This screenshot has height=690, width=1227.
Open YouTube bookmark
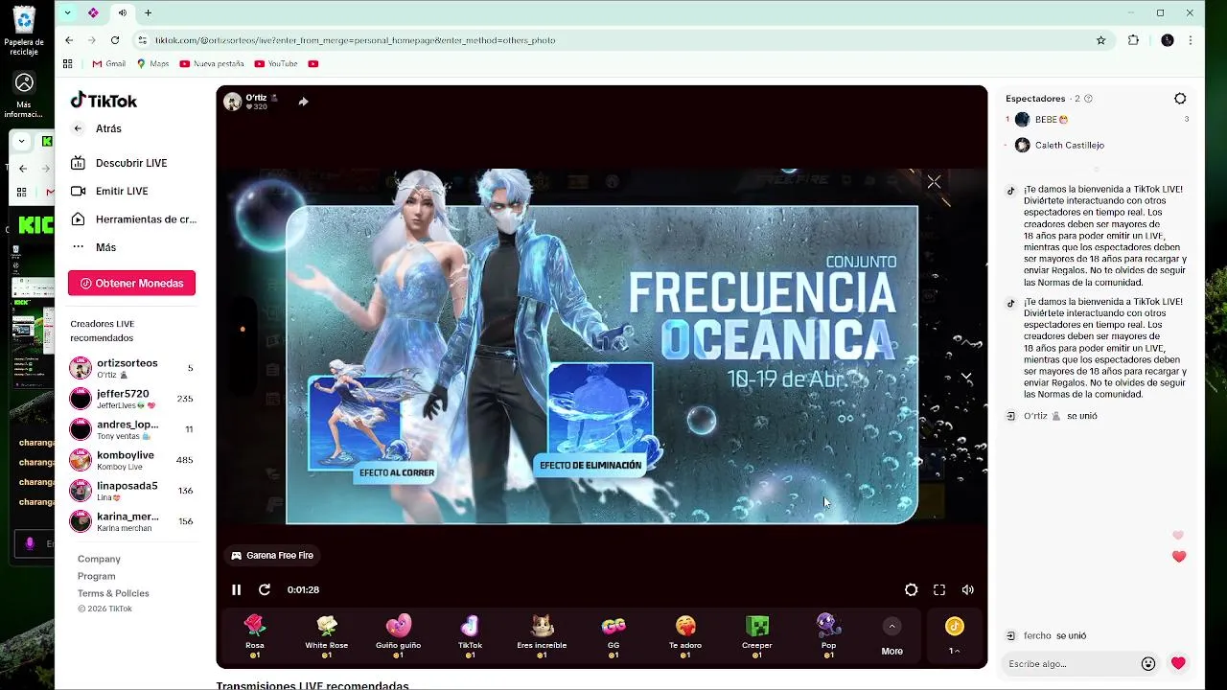[276, 64]
